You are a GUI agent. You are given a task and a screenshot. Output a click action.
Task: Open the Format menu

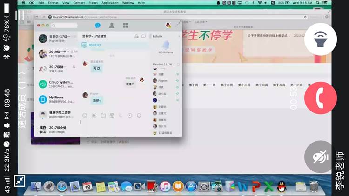[53, 3]
